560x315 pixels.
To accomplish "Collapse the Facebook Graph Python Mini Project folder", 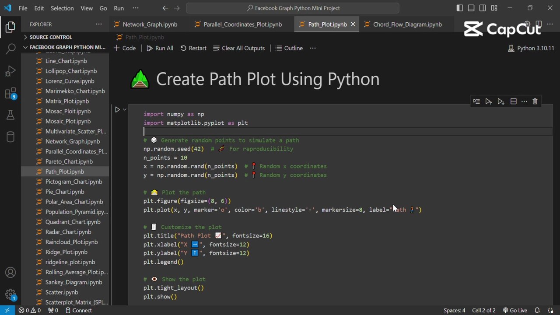I will [65, 47].
